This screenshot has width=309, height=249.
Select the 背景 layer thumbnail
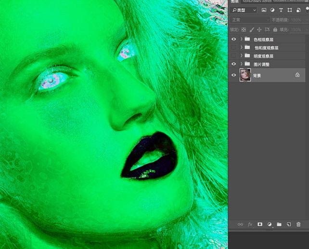click(245, 75)
